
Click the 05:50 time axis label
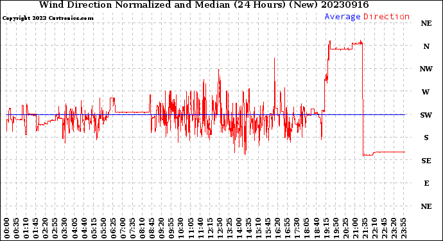coord(103,228)
